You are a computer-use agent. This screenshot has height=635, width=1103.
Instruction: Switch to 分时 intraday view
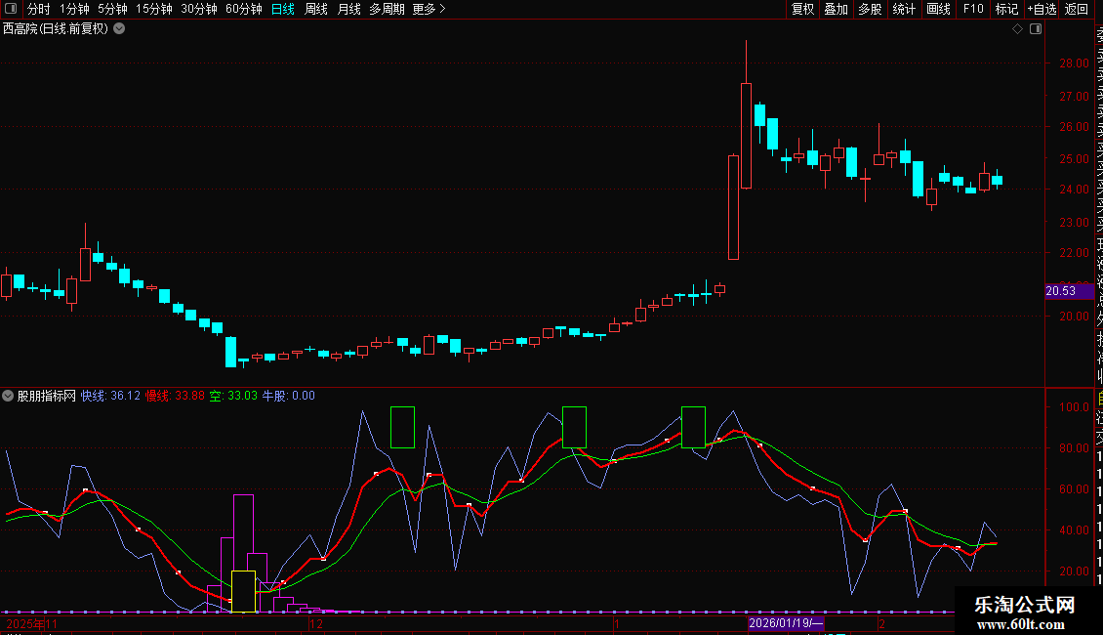pos(39,9)
